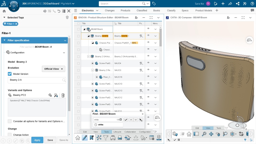Click the Fit All In zoom icon in 3D Compose
The width and height of the screenshot is (256, 144).
[x=204, y=134]
